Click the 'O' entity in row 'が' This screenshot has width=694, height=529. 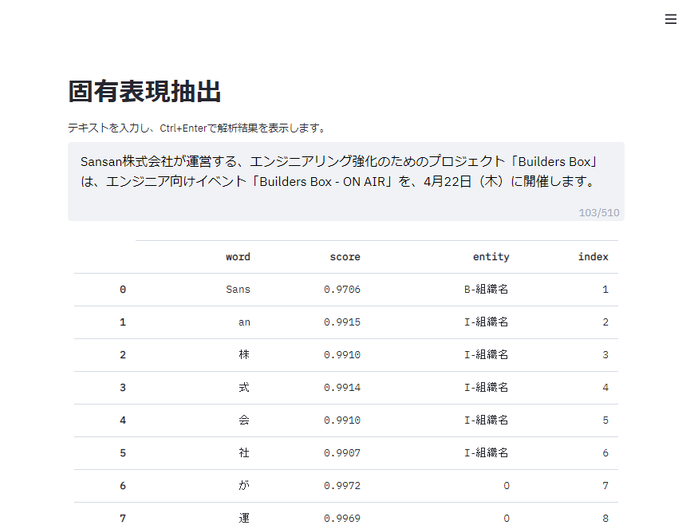(x=507, y=486)
